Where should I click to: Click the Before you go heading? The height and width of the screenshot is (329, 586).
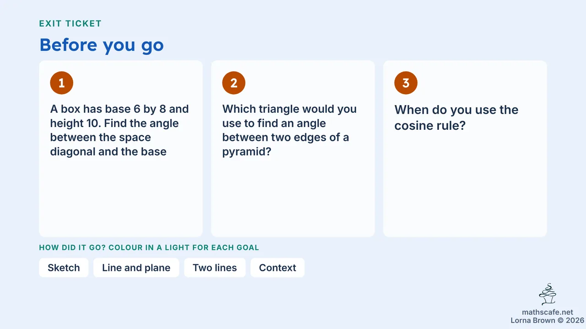102,45
